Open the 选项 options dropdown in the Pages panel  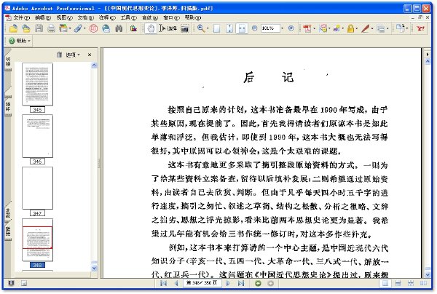[73, 55]
